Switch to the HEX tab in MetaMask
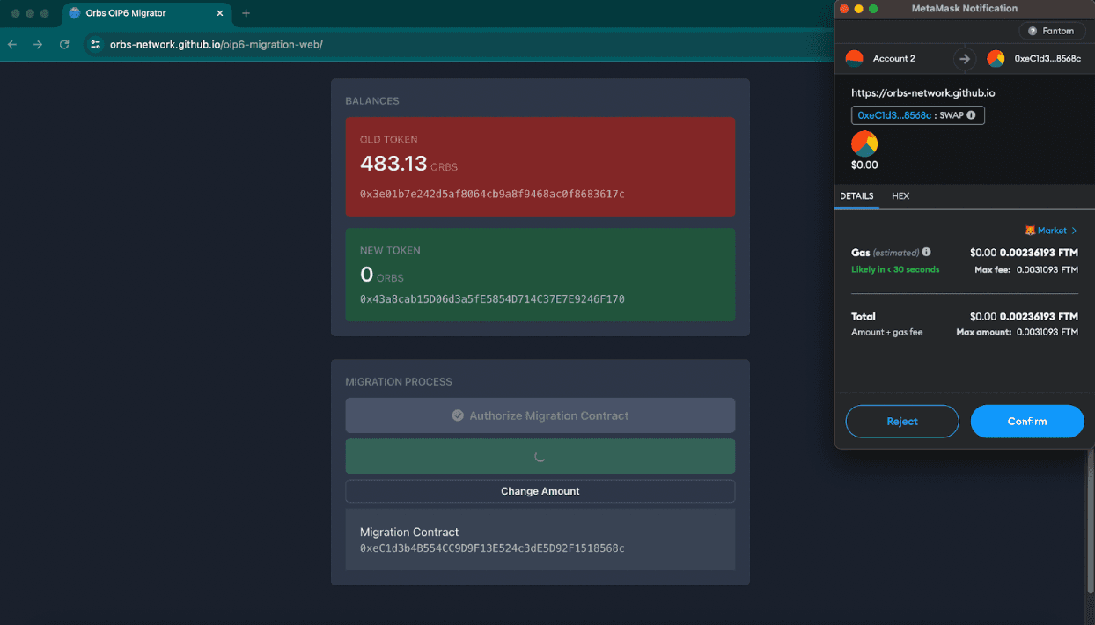This screenshot has height=625, width=1095. pos(900,196)
